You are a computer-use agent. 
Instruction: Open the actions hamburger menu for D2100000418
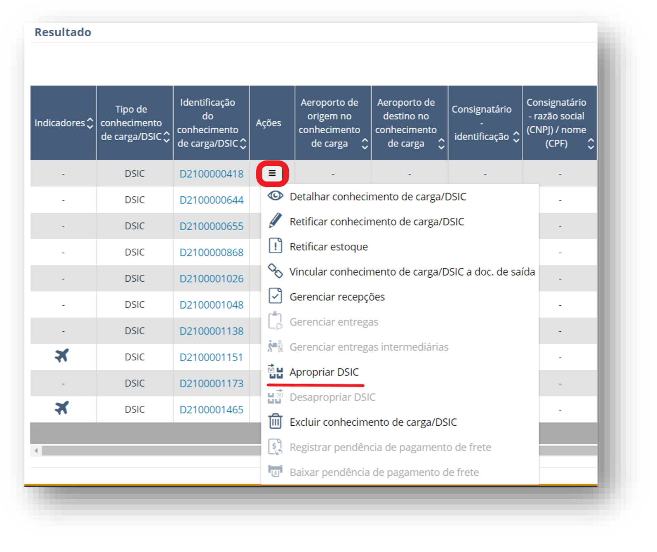[x=272, y=174]
